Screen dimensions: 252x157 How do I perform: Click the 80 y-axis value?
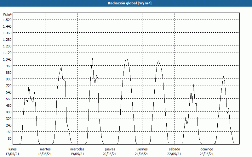click(x=9, y=138)
